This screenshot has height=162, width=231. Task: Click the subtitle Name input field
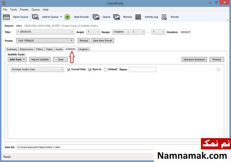tap(142, 69)
